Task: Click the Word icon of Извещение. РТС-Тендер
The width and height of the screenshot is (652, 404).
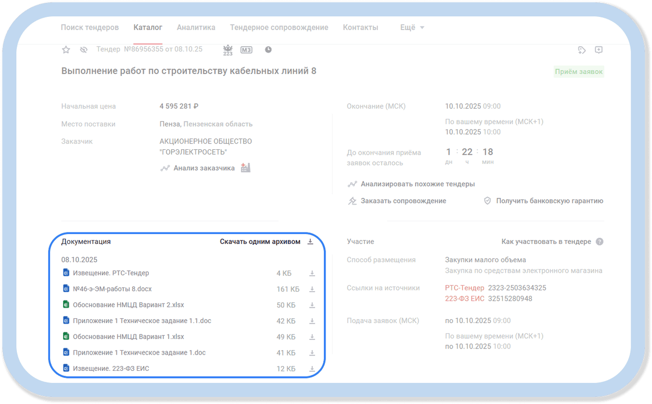Action: point(66,273)
